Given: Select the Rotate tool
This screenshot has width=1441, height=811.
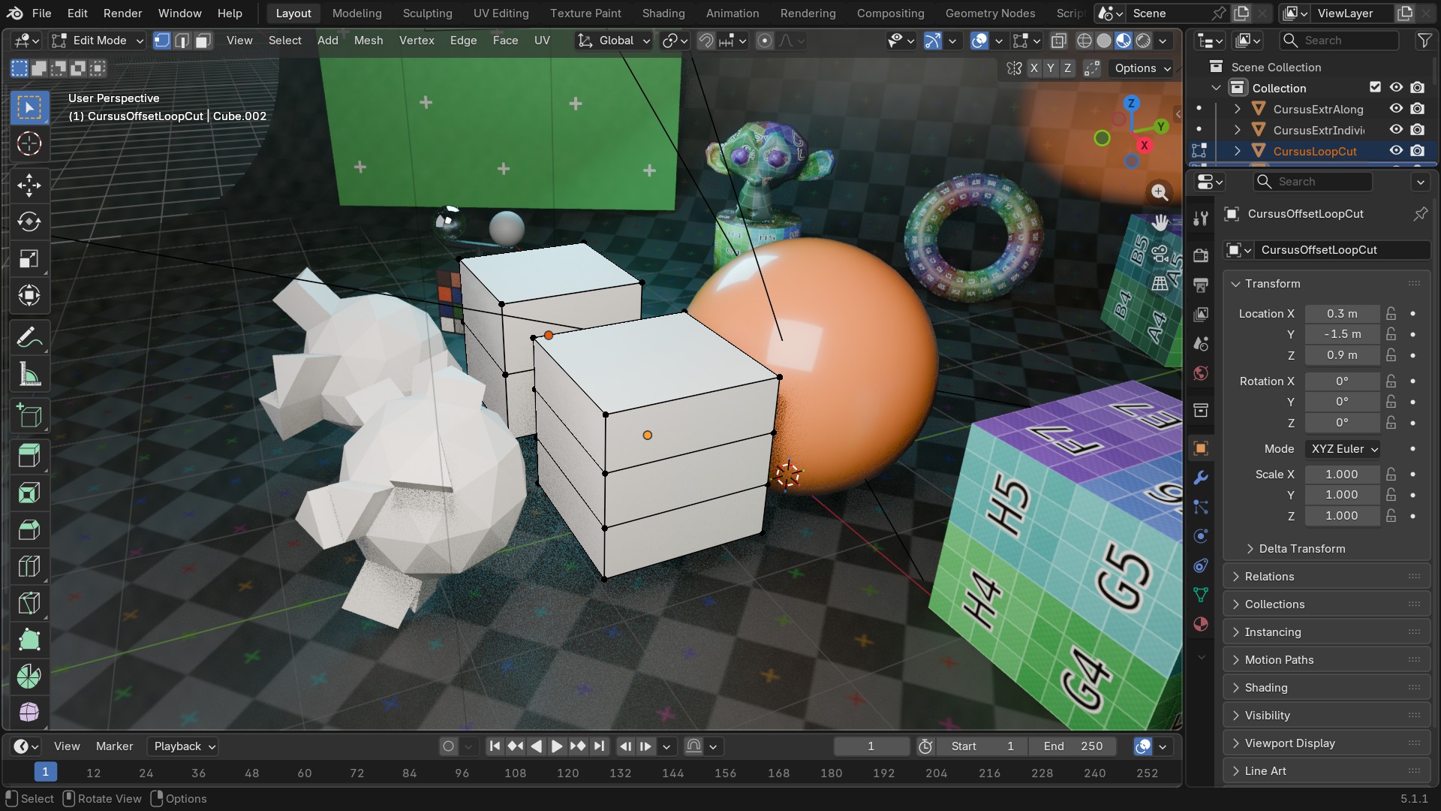Looking at the screenshot, I should [x=29, y=222].
